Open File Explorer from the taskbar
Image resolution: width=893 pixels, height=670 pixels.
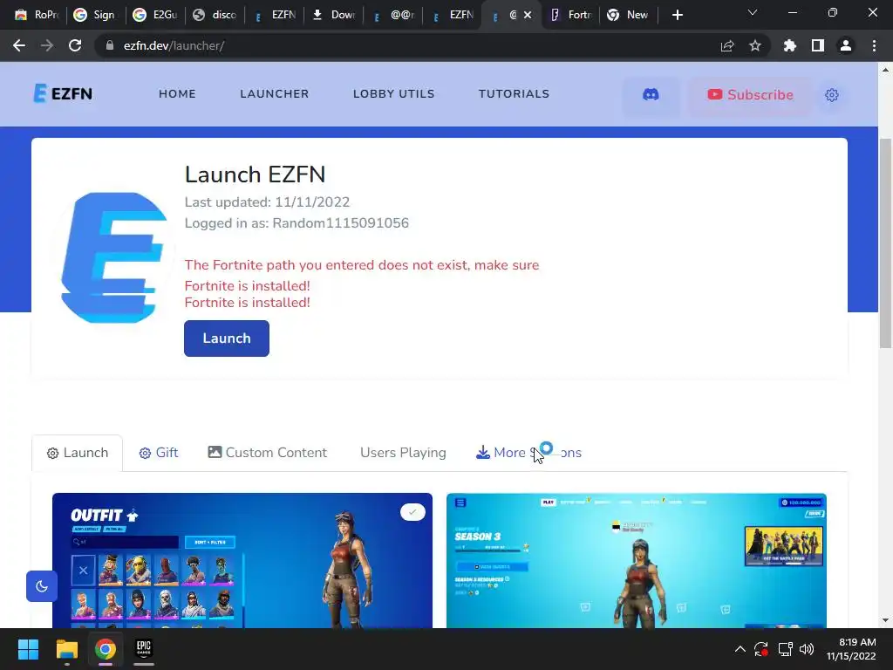point(66,649)
